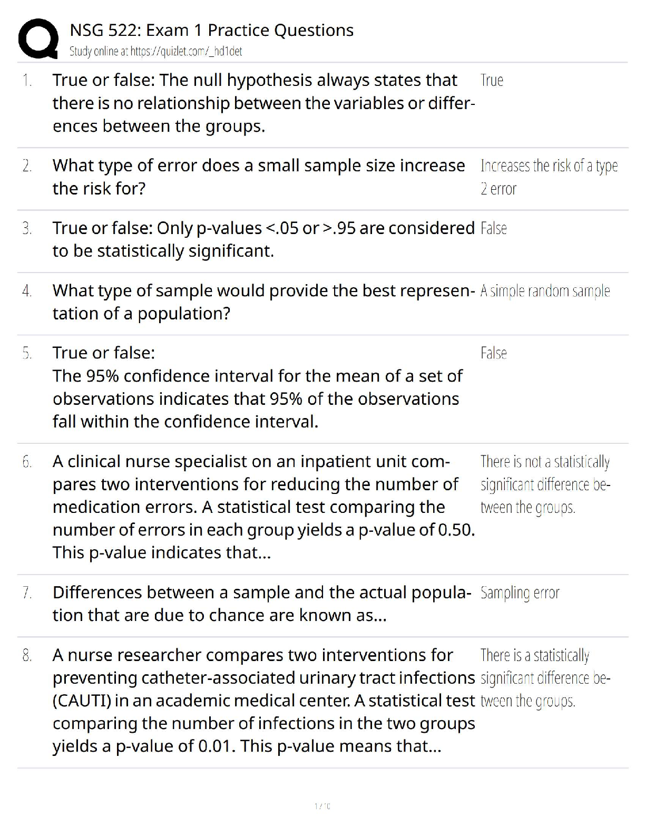Select question about best representation sample

[263, 302]
